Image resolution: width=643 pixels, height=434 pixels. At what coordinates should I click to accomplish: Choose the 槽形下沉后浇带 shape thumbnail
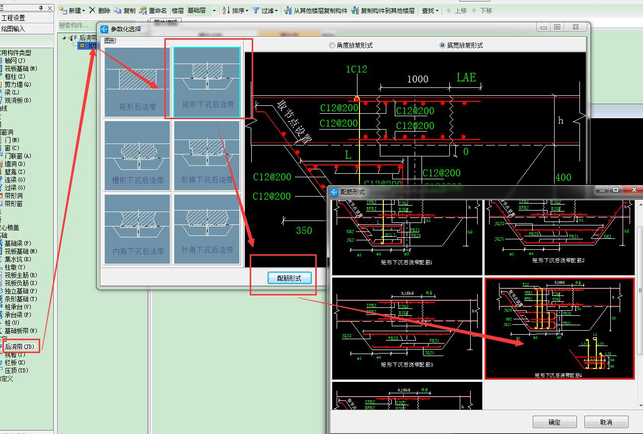138,156
